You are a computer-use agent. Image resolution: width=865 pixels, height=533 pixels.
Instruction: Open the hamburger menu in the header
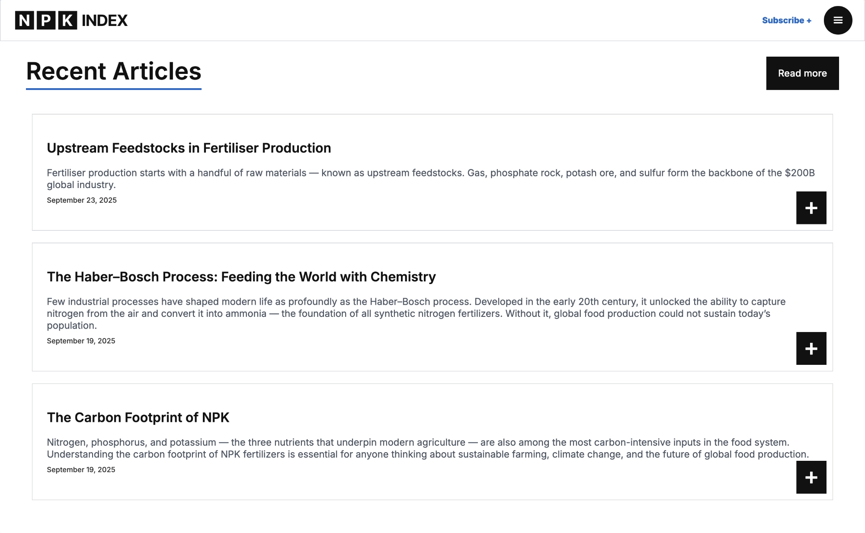tap(838, 20)
